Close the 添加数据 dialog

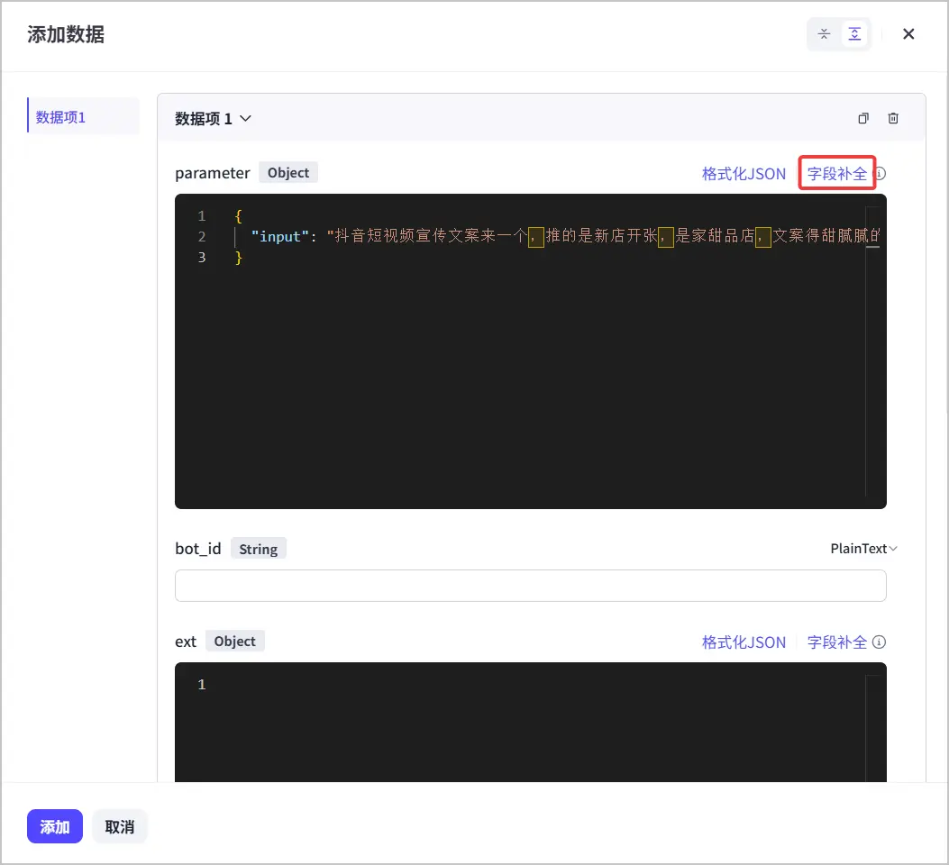click(x=908, y=34)
